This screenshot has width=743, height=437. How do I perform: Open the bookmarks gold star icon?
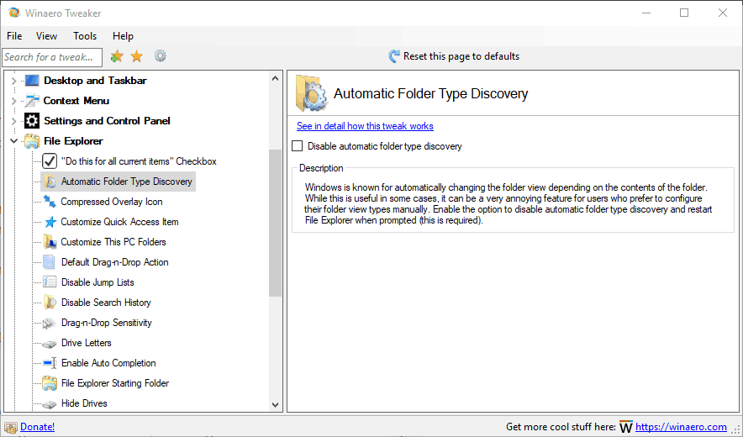click(x=136, y=56)
